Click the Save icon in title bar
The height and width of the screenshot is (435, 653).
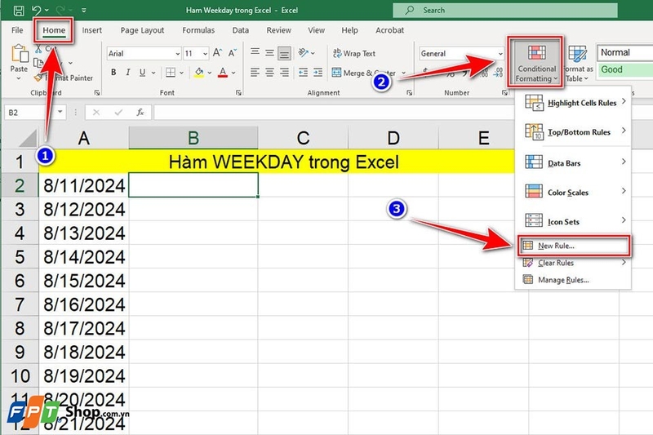click(x=19, y=10)
